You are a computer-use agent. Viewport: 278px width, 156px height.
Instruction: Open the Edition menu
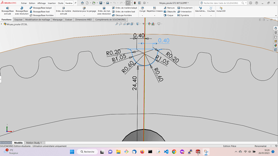32,3
